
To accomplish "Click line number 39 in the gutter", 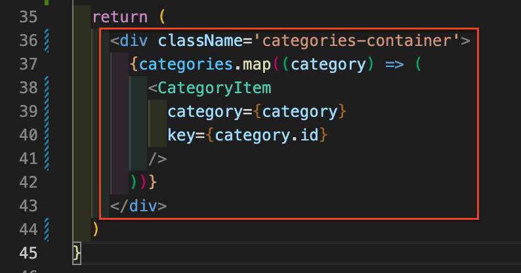I will [x=28, y=112].
